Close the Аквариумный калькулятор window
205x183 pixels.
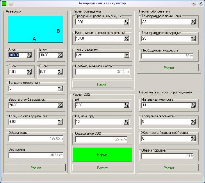[201, 3]
